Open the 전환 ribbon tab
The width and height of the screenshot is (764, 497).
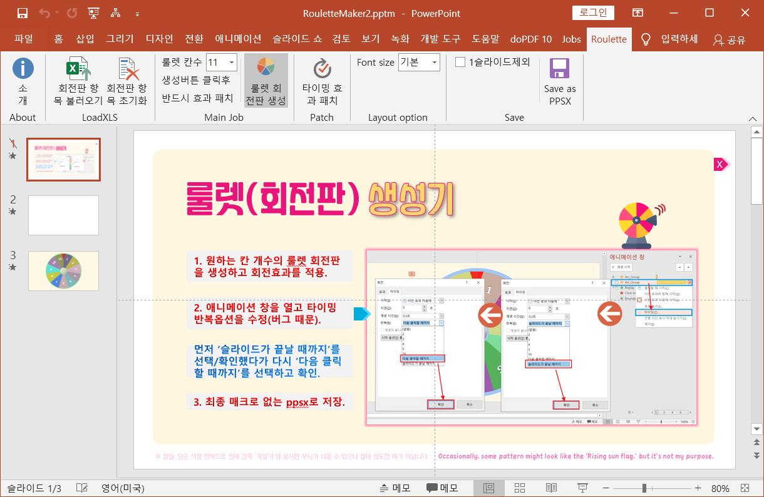[x=194, y=39]
